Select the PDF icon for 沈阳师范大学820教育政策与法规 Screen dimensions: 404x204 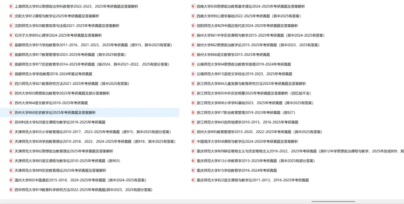[x=11, y=26]
